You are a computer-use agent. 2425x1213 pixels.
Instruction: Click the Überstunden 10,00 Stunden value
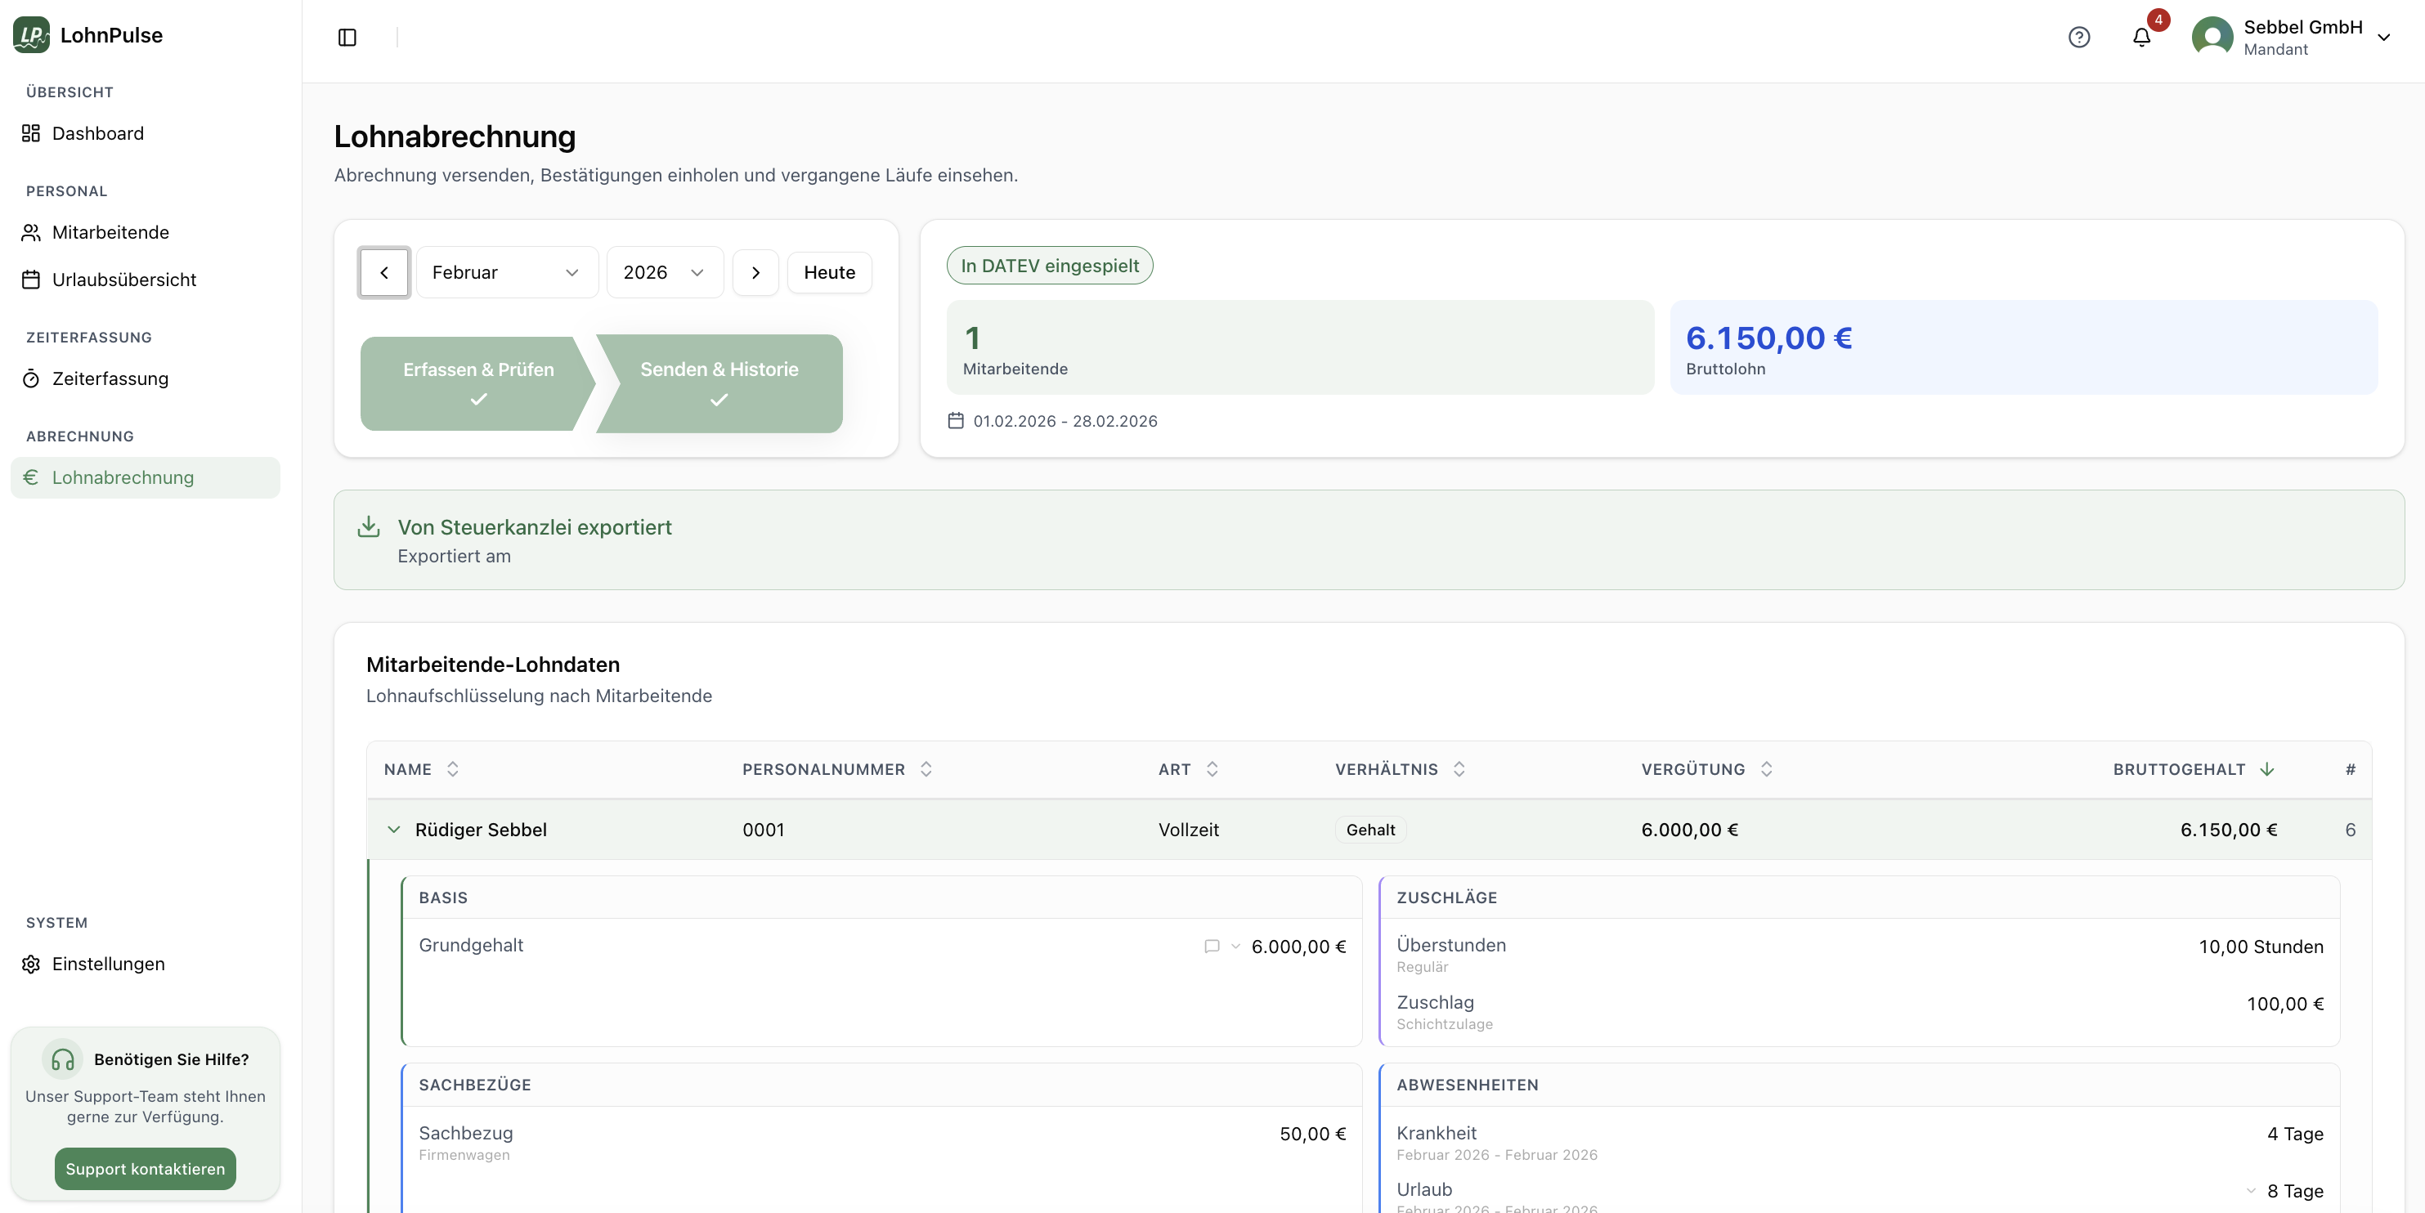(2261, 947)
